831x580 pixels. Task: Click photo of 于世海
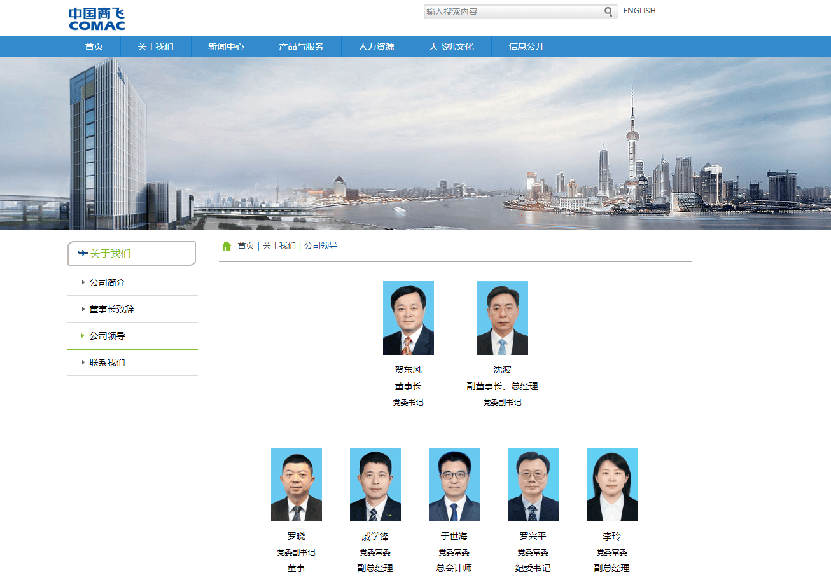454,485
